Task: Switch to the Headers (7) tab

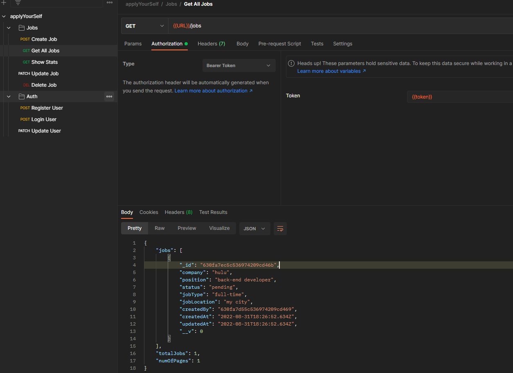Action: point(211,43)
